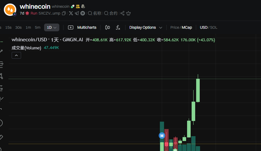
Task: Click the contract address 5XCZV...ump
Action: 49,13
